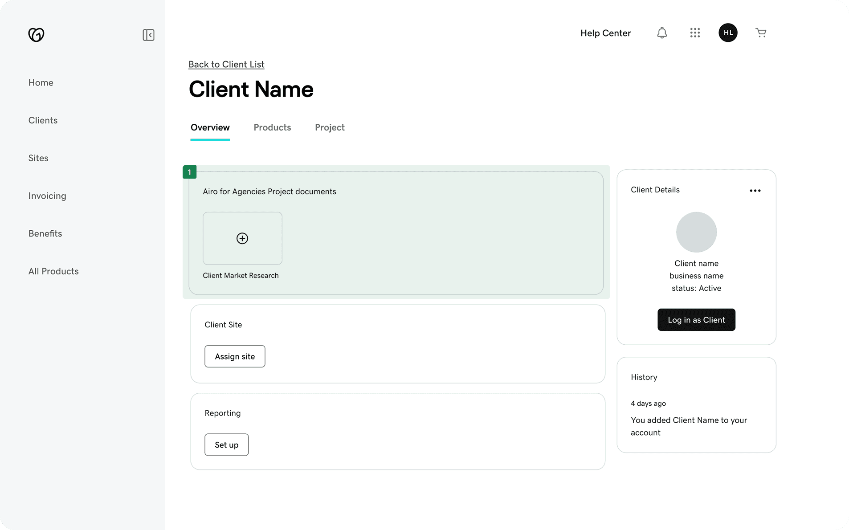Screen dimensions: 849x530
Task: Click 'You added Client Name to your account'
Action: click(x=689, y=426)
